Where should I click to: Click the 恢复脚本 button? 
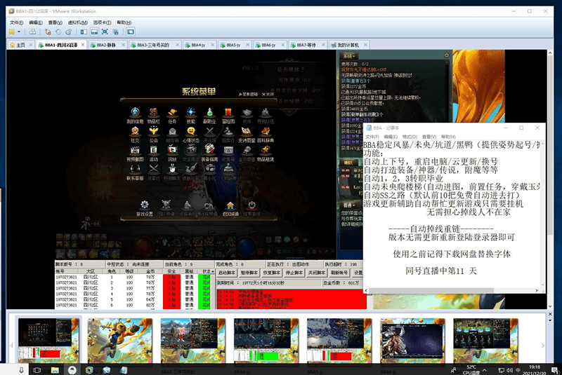(271, 273)
